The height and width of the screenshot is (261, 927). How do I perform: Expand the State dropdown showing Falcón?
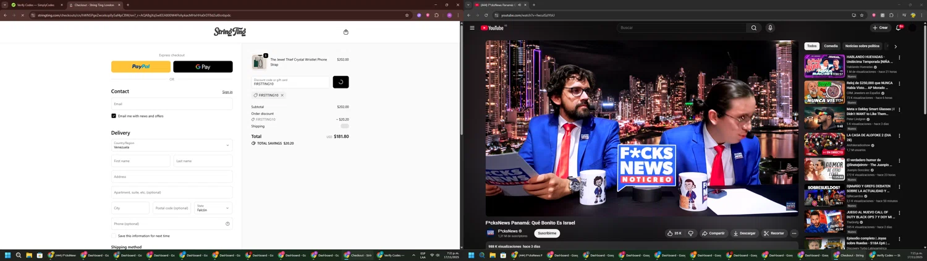pyautogui.click(x=213, y=208)
